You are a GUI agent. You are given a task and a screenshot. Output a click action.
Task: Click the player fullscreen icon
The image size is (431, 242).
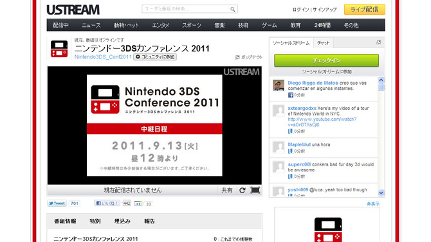[255, 190]
